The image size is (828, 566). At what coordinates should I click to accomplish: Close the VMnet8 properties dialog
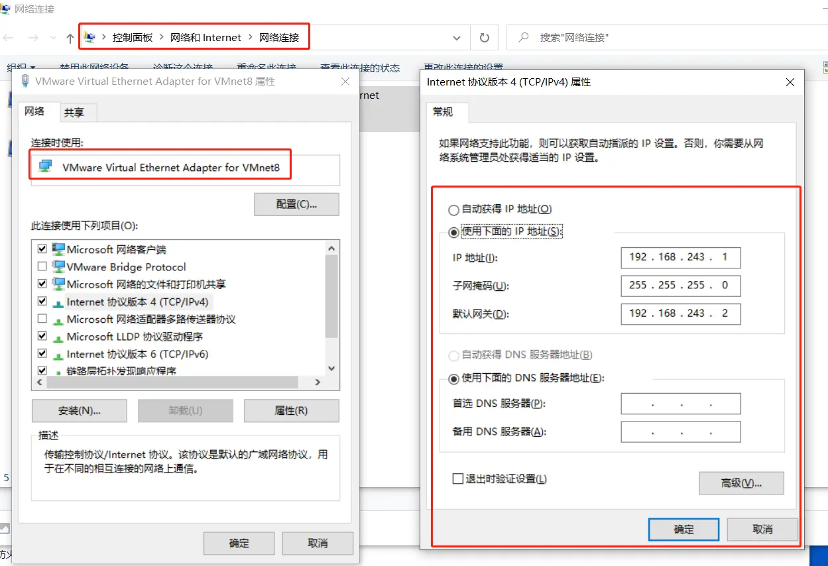(x=345, y=82)
